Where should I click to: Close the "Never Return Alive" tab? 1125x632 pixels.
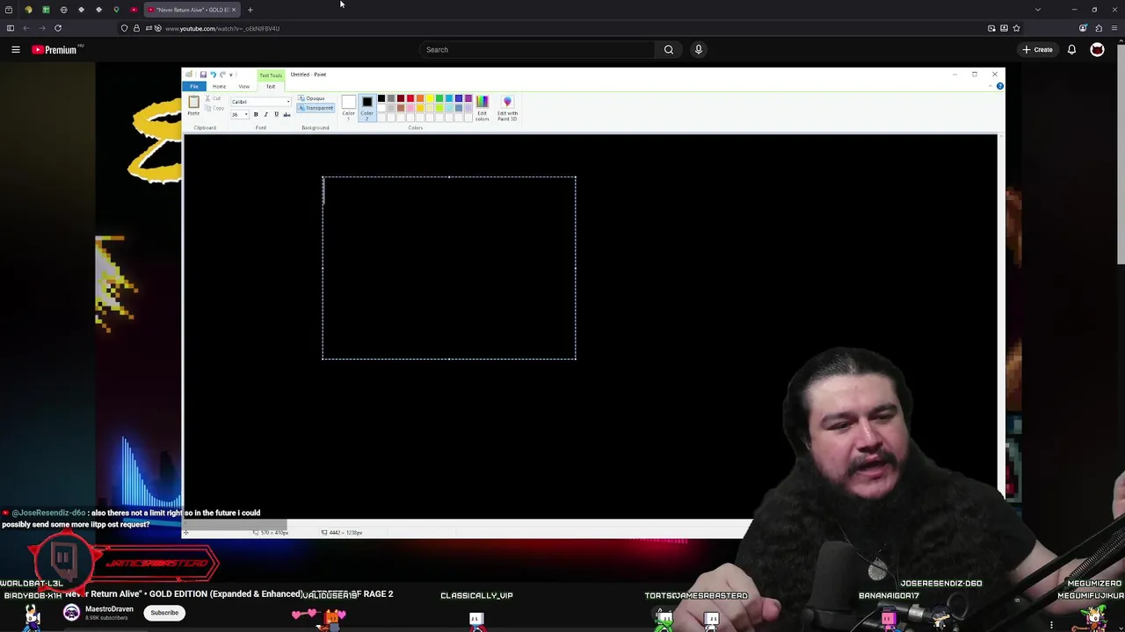[x=234, y=10]
